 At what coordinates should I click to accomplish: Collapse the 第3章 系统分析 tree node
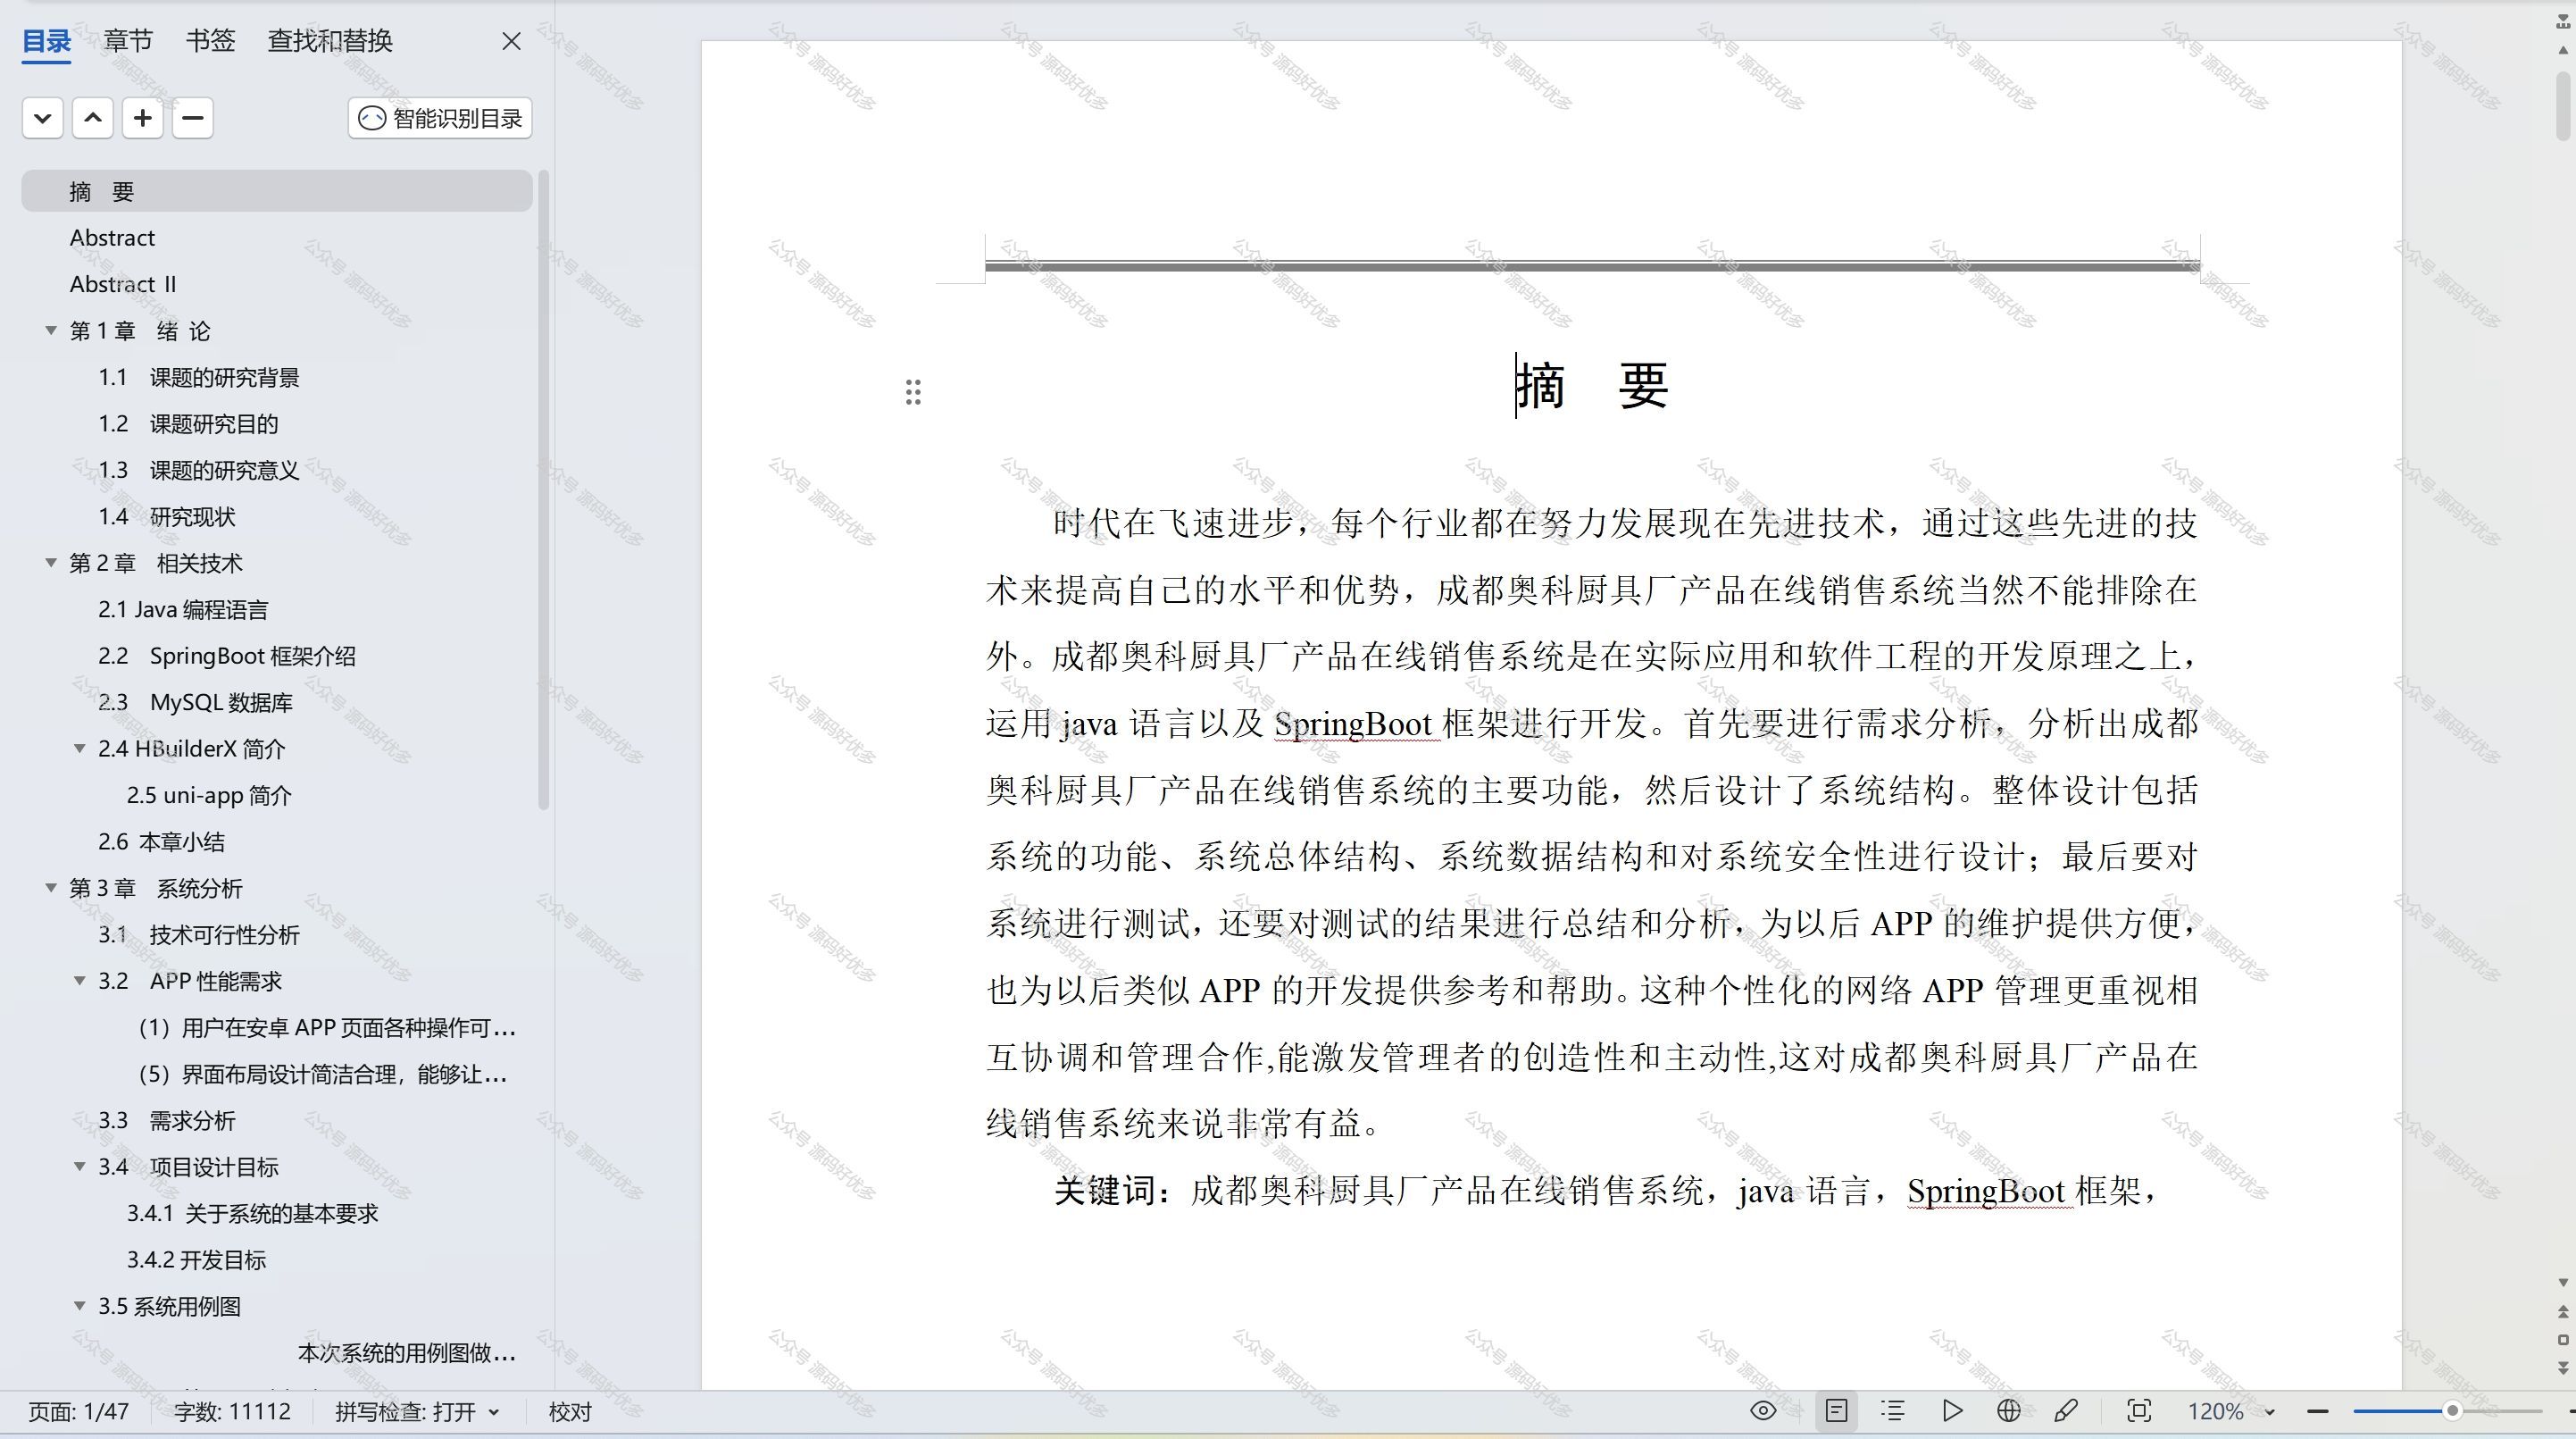coord(51,888)
